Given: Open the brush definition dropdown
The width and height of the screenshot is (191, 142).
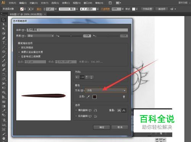Looking at the screenshot, I should pyautogui.click(x=98, y=9).
